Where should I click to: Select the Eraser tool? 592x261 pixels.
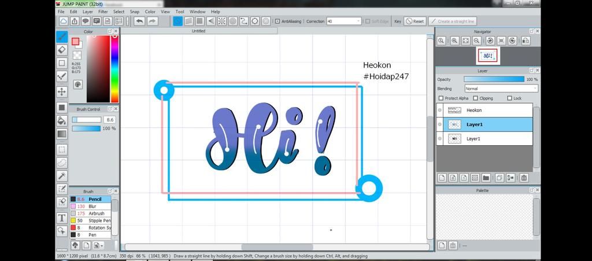[x=62, y=50]
